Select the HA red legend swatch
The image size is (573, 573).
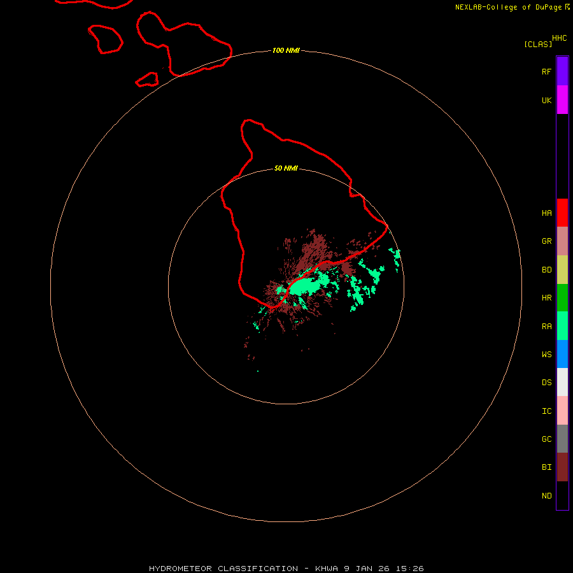click(562, 213)
